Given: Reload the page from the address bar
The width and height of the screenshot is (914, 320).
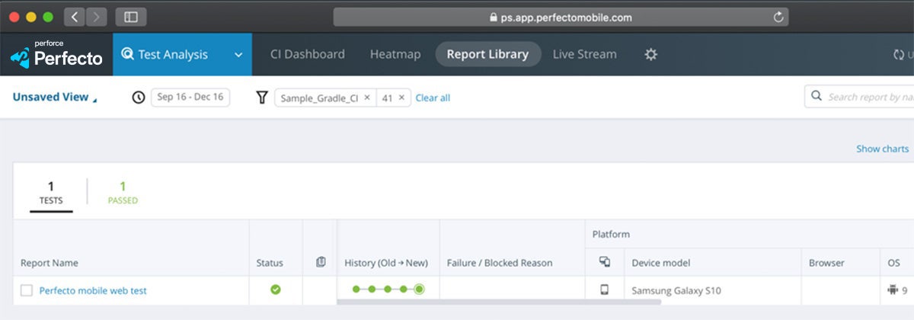Looking at the screenshot, I should (x=778, y=17).
